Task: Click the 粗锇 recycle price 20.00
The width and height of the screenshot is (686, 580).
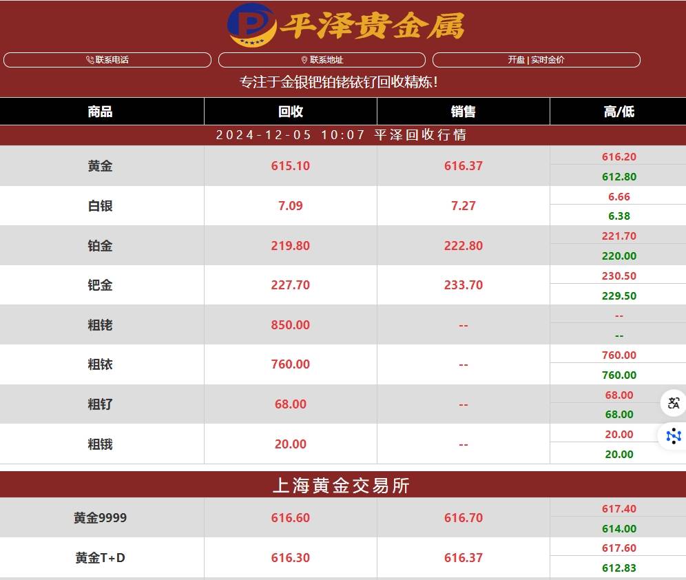Action: tap(291, 444)
